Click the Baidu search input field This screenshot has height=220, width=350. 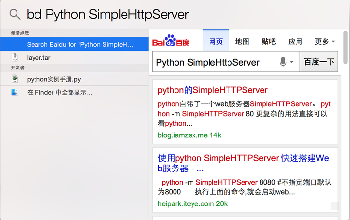tap(226, 62)
